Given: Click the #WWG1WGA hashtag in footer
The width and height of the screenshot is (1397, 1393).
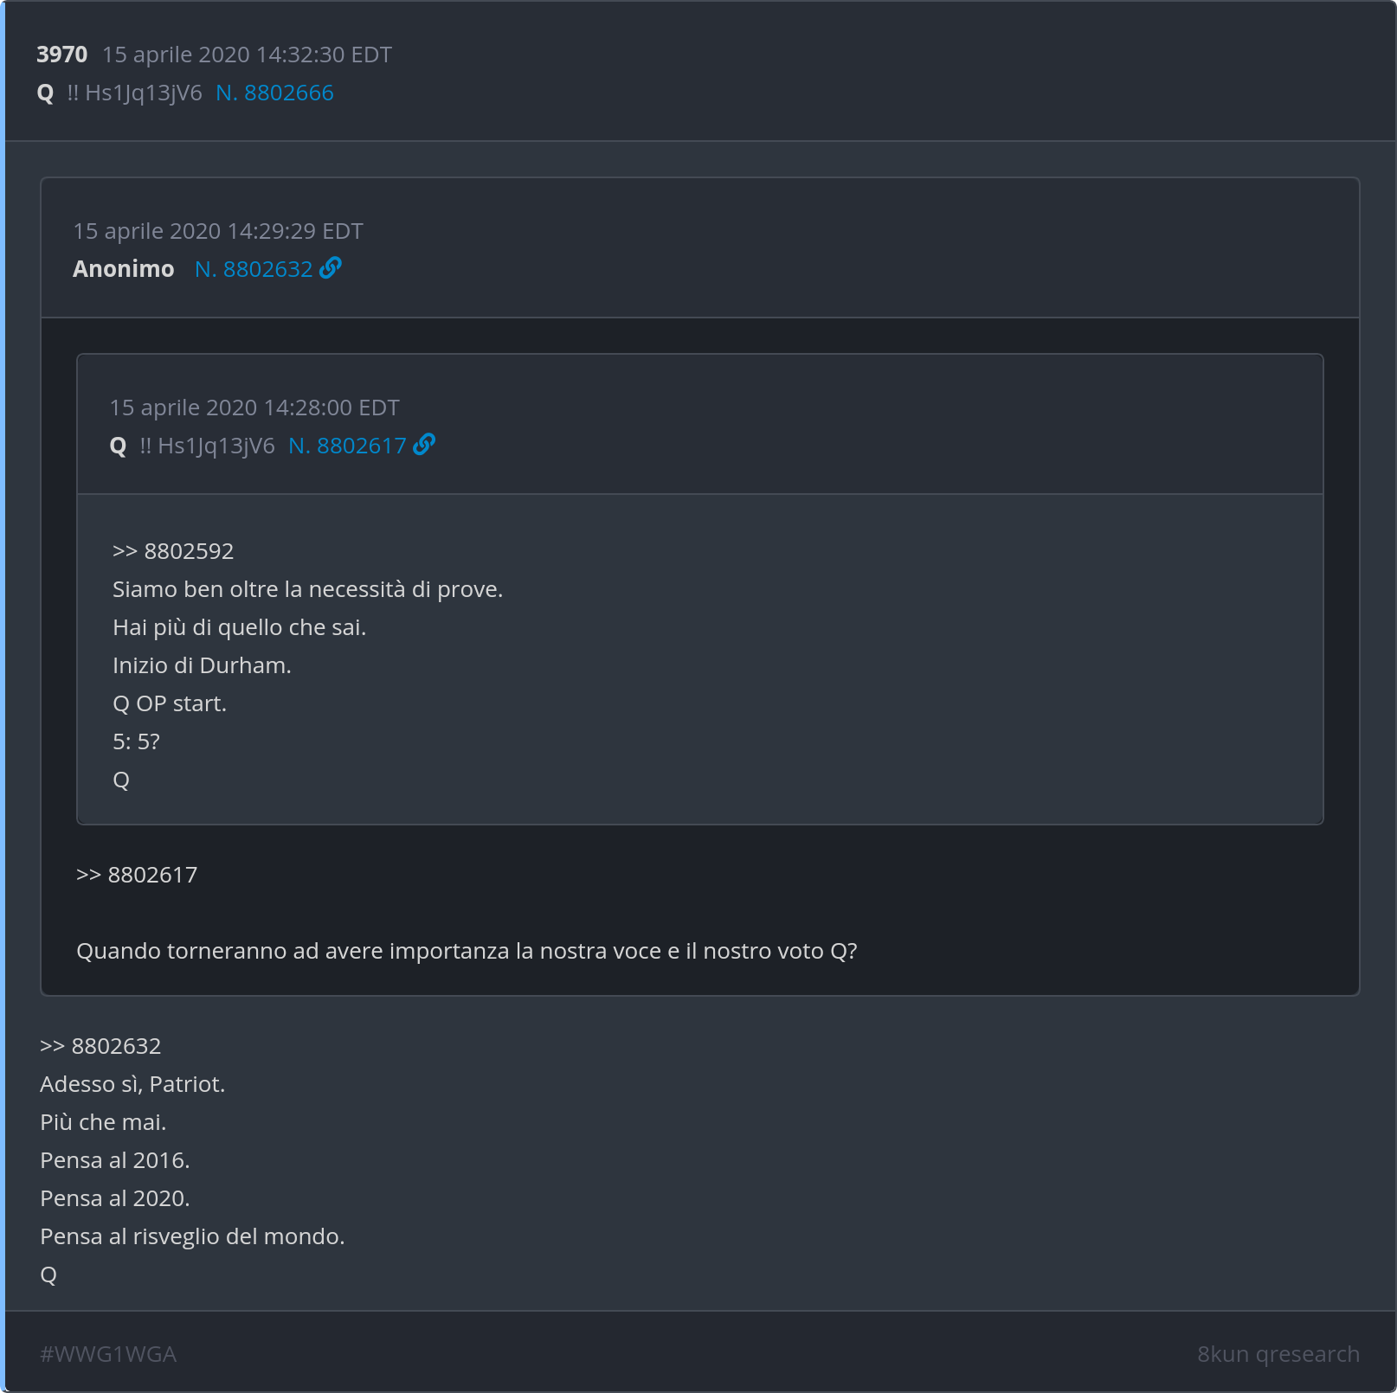Looking at the screenshot, I should (x=108, y=1354).
